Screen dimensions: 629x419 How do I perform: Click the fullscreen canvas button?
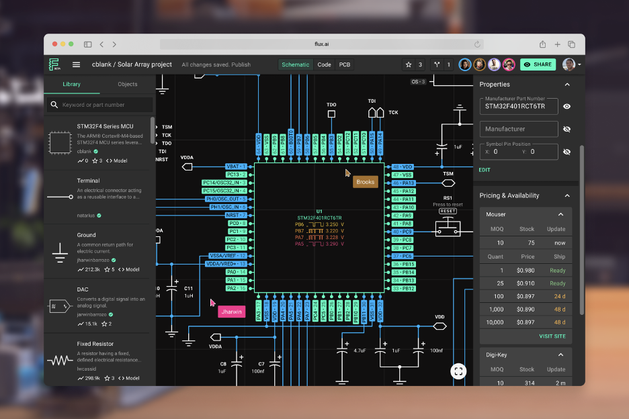click(458, 371)
